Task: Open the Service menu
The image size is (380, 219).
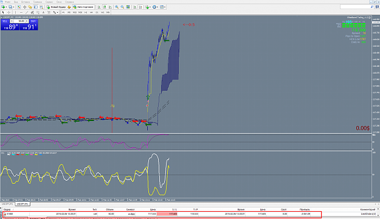Action: tap(49, 2)
